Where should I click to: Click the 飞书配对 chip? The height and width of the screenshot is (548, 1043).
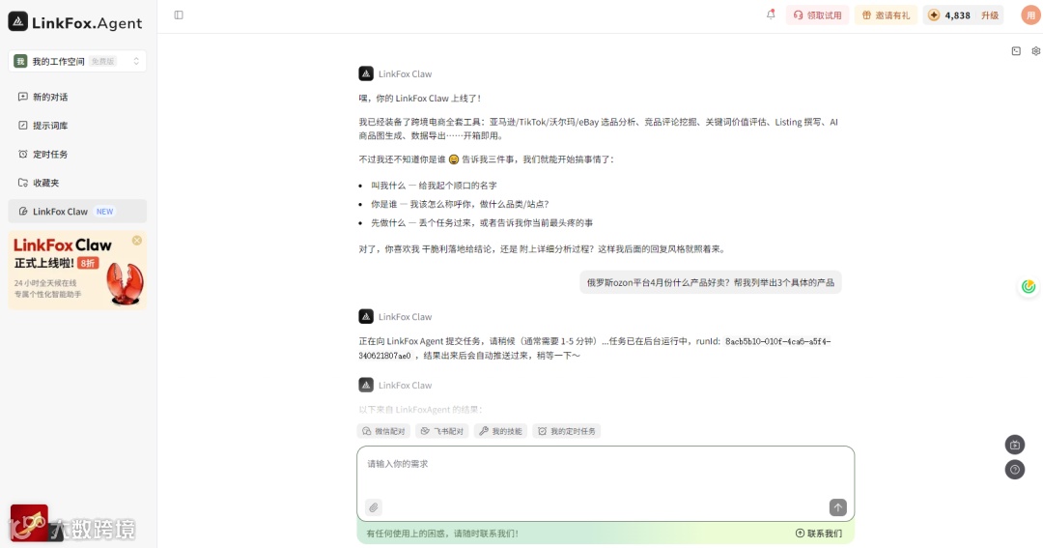442,431
